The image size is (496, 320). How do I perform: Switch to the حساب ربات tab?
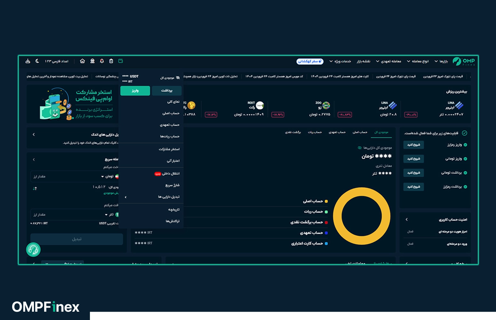315,132
